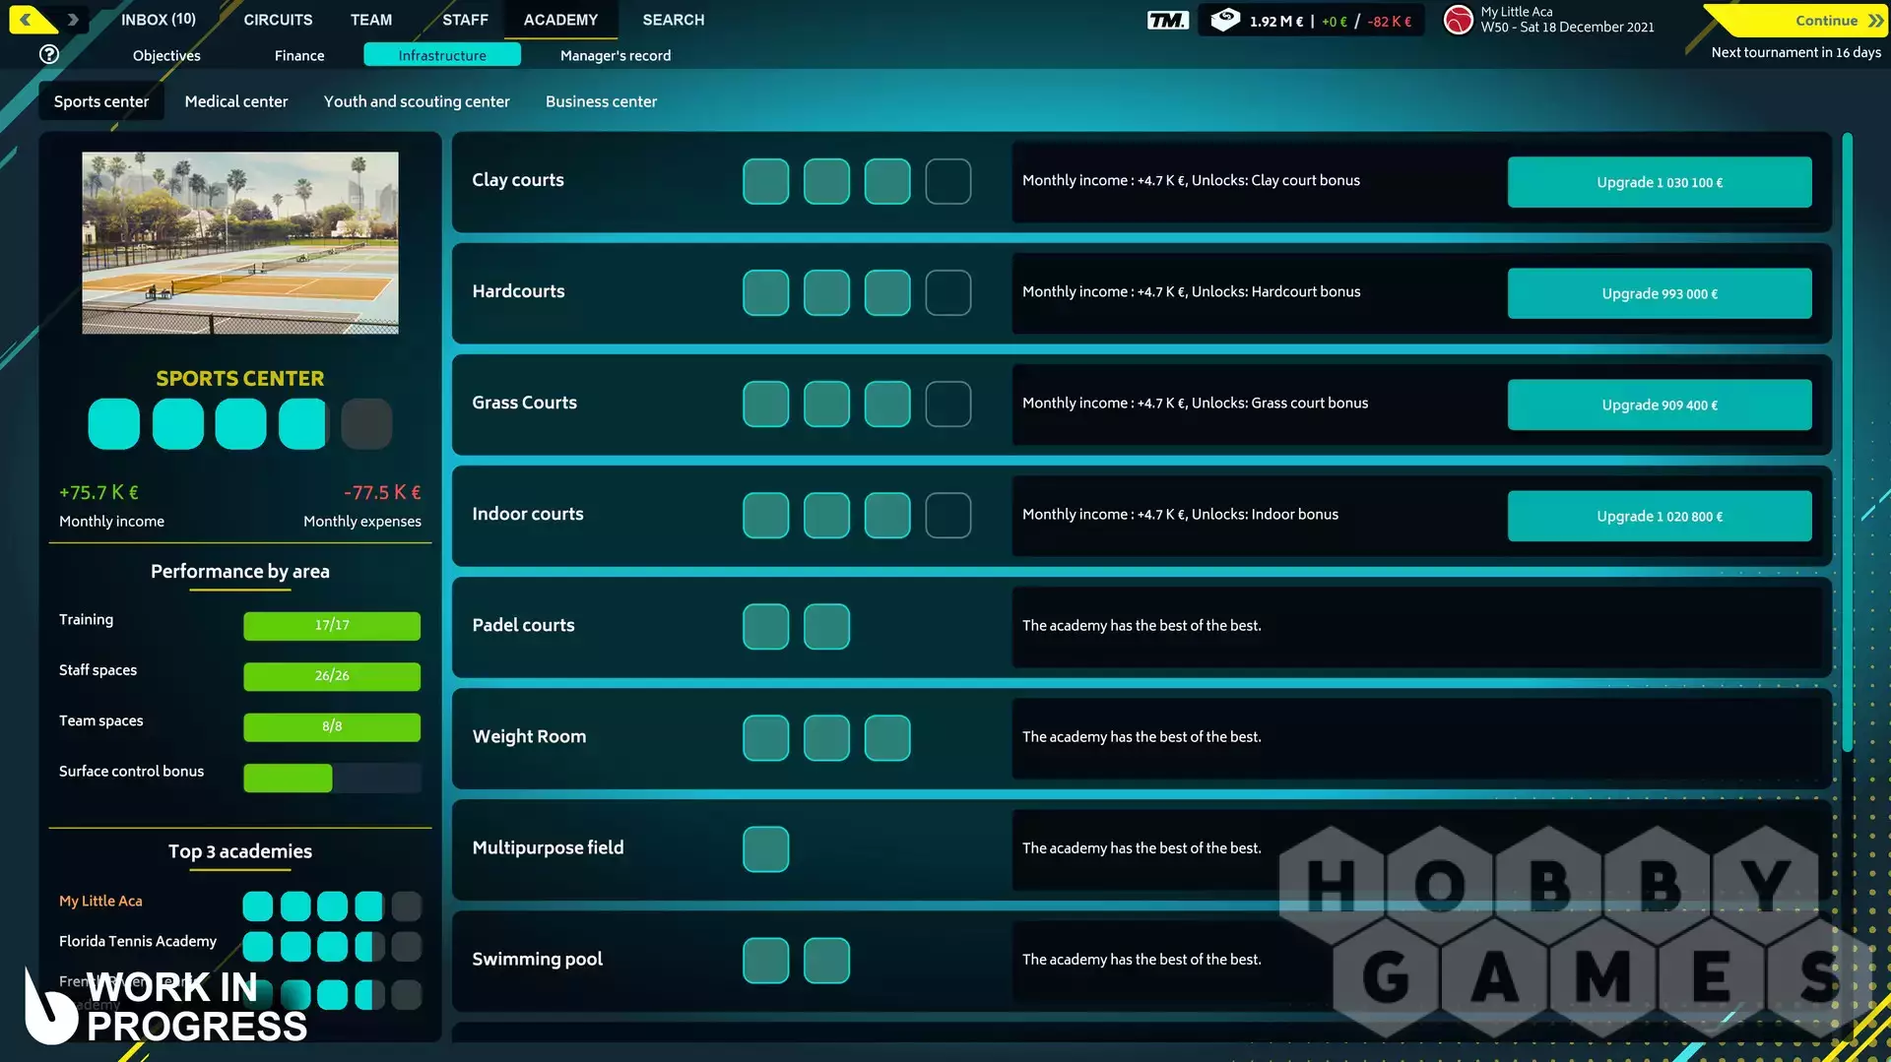This screenshot has width=1891, height=1062.
Task: Click the red tennis ball academy icon
Action: [1458, 20]
